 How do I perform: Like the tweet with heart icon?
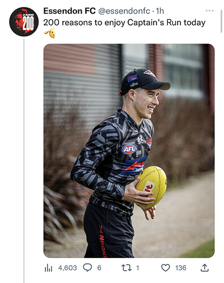pos(166,268)
